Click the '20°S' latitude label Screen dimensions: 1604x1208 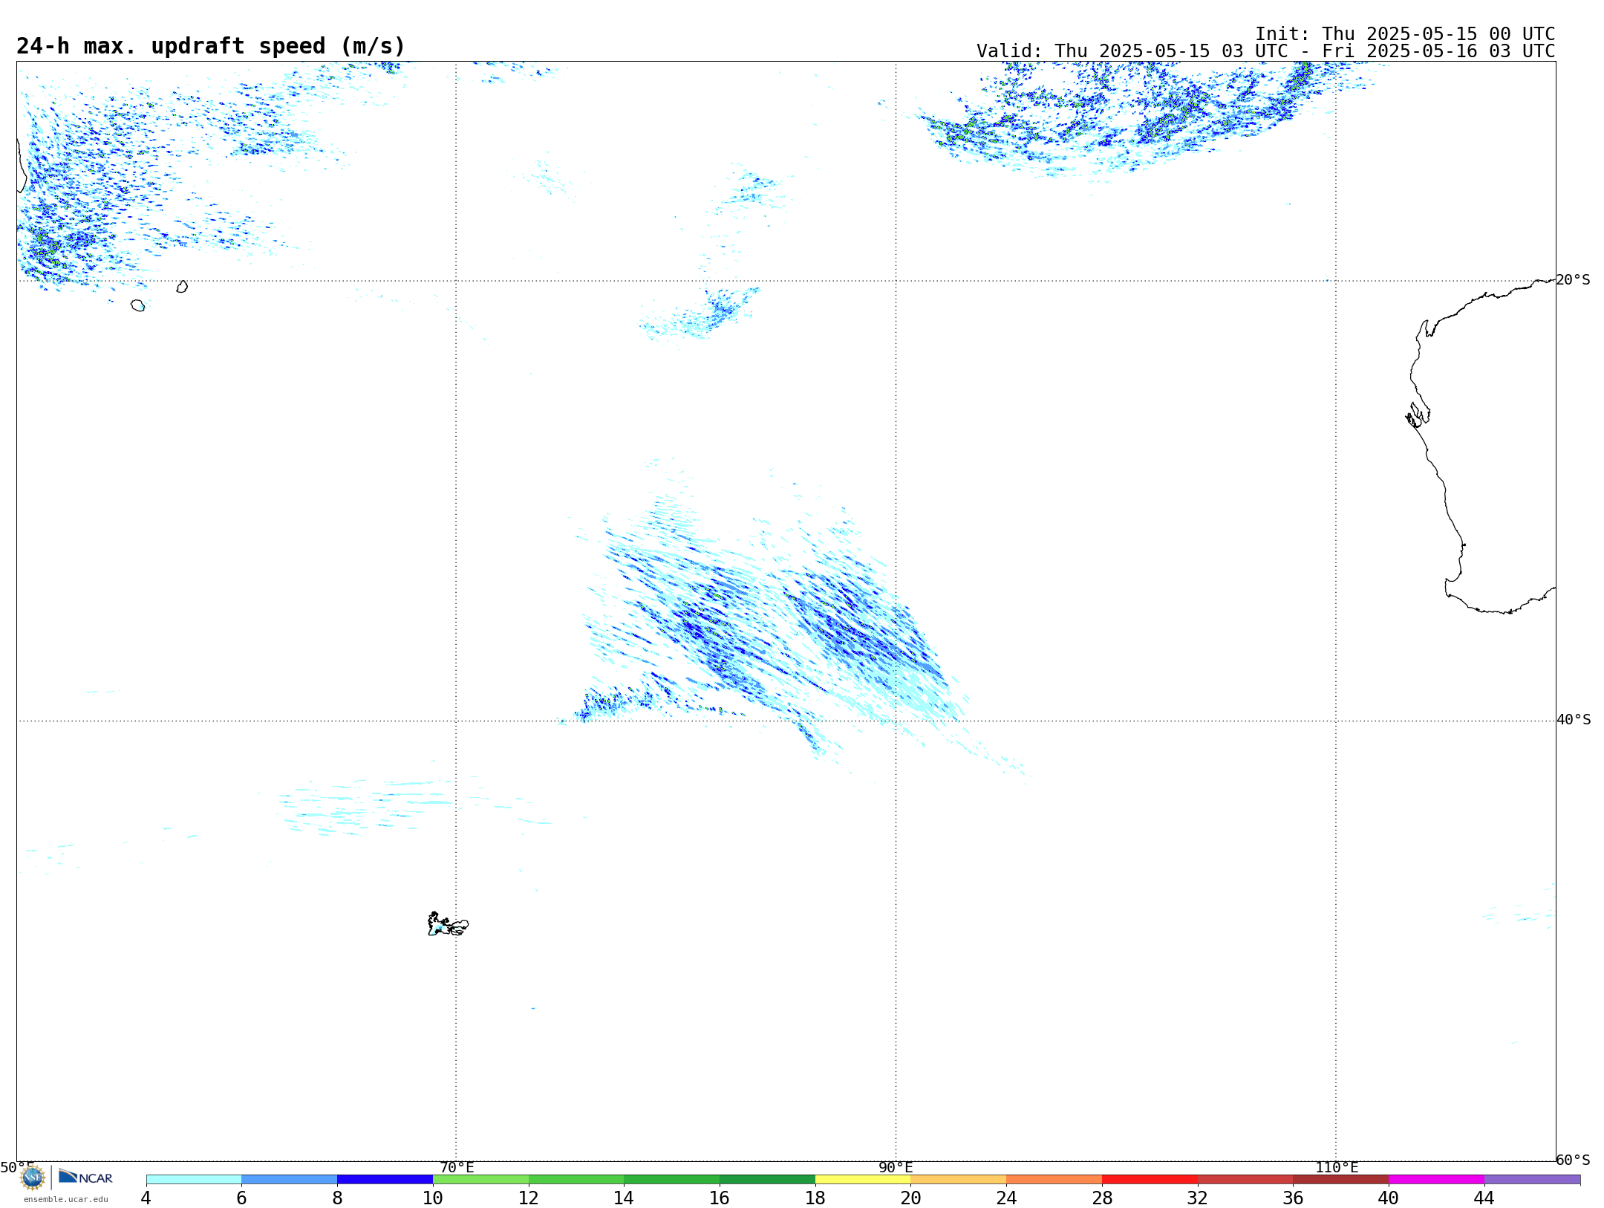coord(1574,280)
